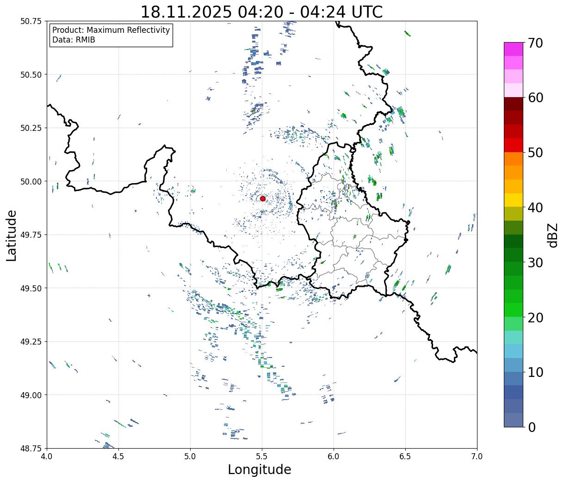Click the longitude tick label 7.0

pyautogui.click(x=477, y=456)
